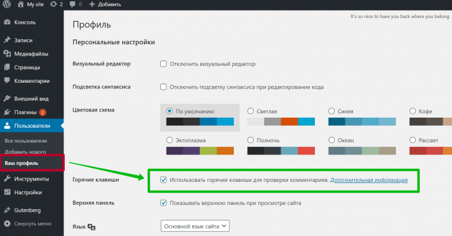Image resolution: width=452 pixels, height=236 pixels.
Task: Open Все пользователи submenu link
Action: pos(26,141)
